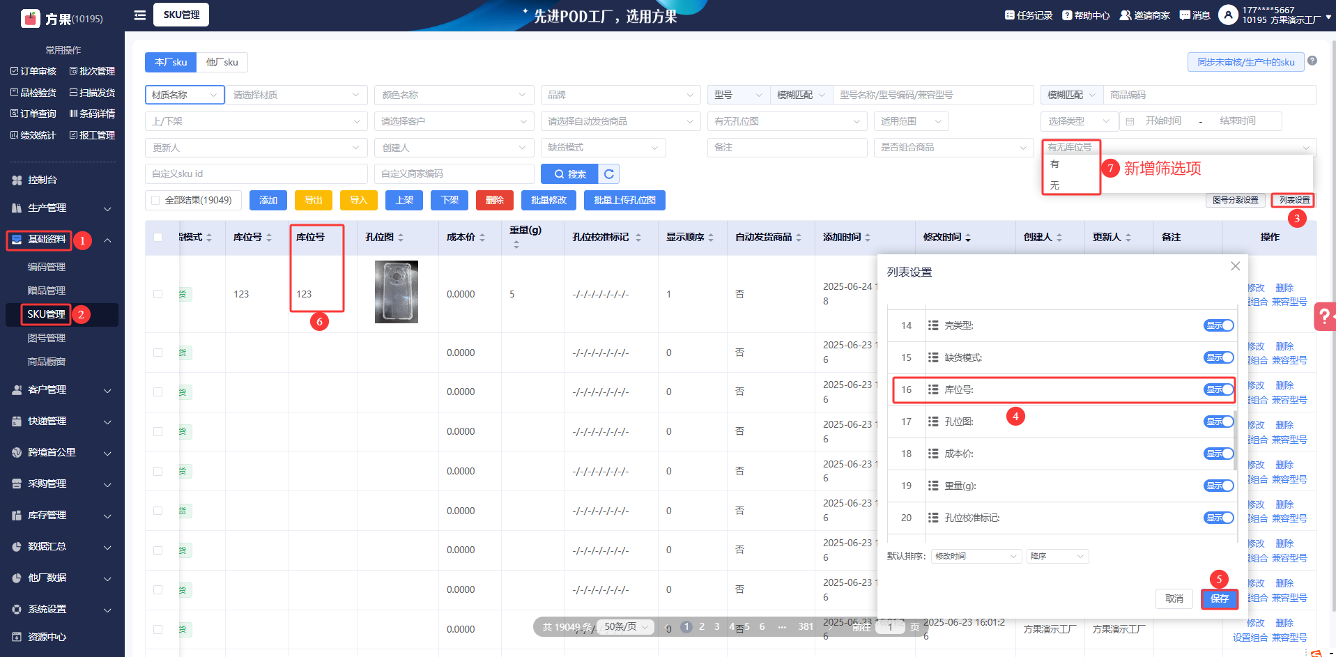Open the red floating help widget
The height and width of the screenshot is (657, 1336).
point(1324,316)
